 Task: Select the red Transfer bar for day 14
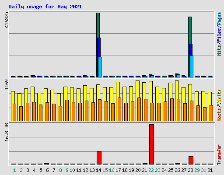click(99, 158)
